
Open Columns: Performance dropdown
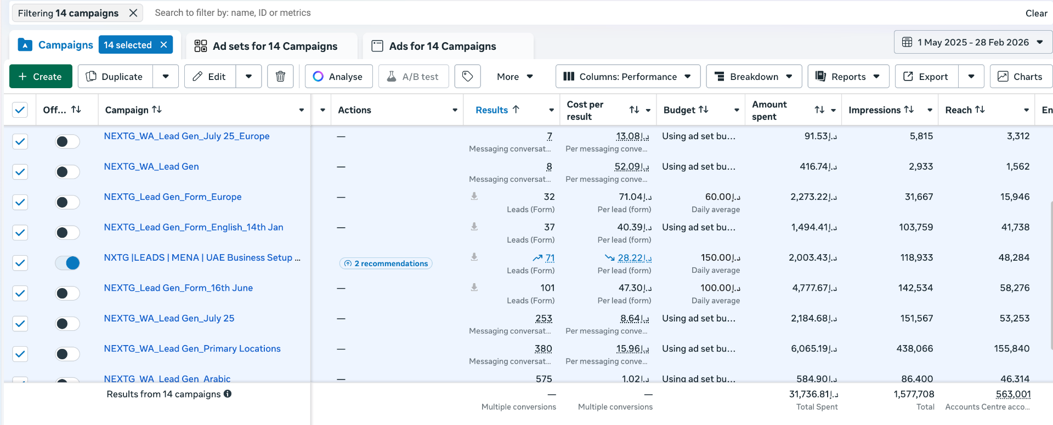pos(628,77)
